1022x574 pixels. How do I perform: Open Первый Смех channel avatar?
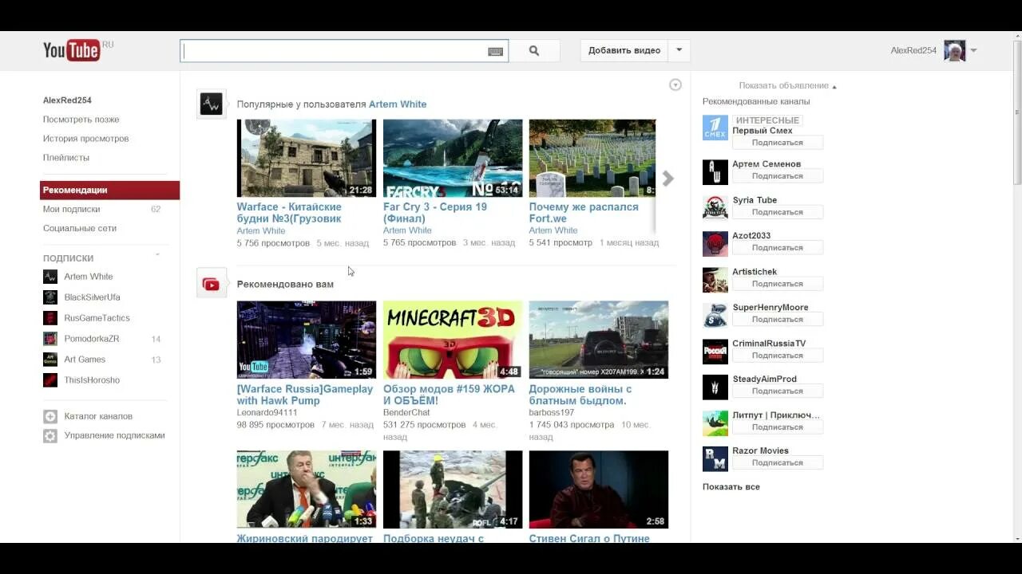(715, 128)
